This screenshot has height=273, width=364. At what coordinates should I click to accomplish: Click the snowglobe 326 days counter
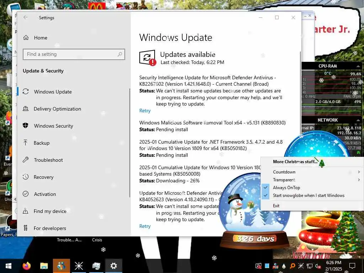point(255,239)
